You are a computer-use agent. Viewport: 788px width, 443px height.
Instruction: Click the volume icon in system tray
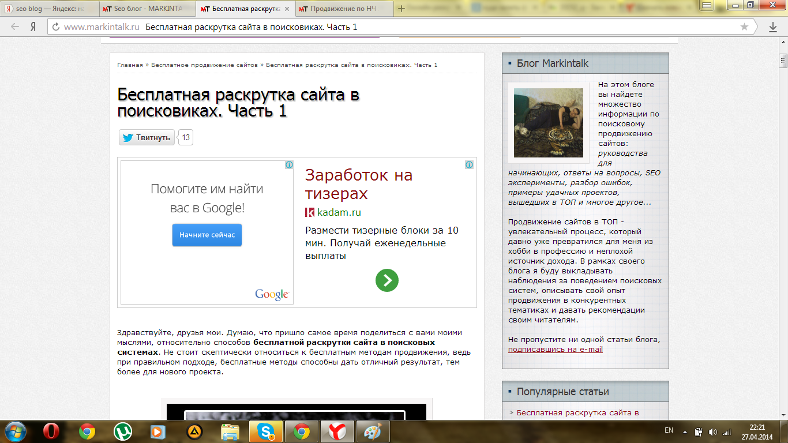coord(712,431)
